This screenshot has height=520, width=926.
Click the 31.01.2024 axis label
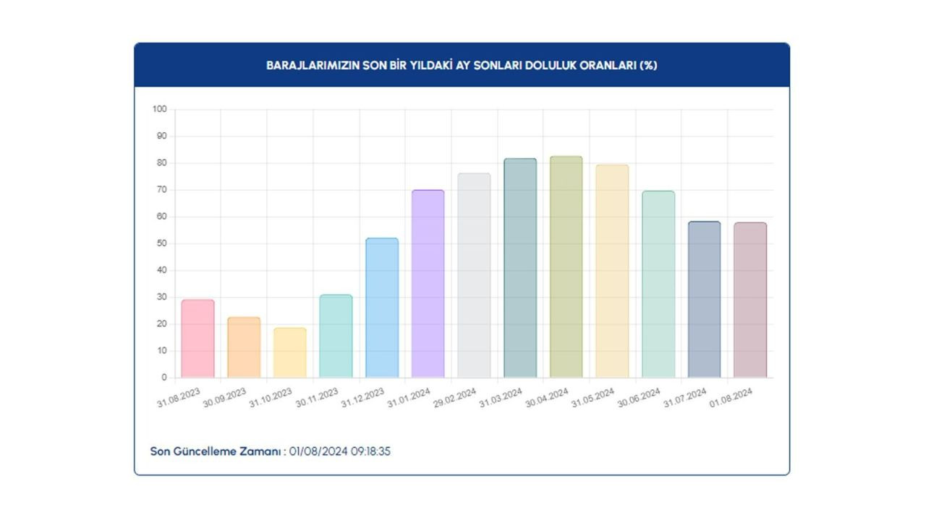(x=409, y=397)
